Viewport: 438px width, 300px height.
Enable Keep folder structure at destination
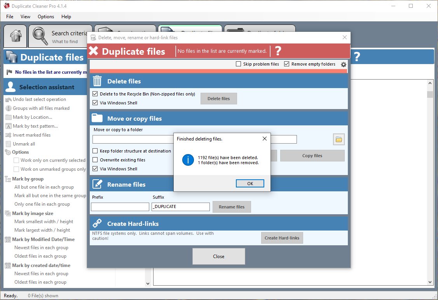(95, 151)
